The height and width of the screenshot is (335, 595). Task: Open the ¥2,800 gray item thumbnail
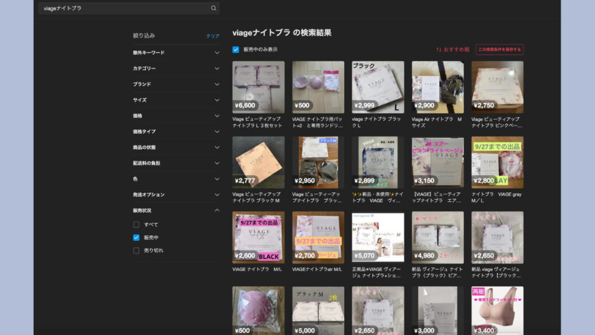click(498, 162)
